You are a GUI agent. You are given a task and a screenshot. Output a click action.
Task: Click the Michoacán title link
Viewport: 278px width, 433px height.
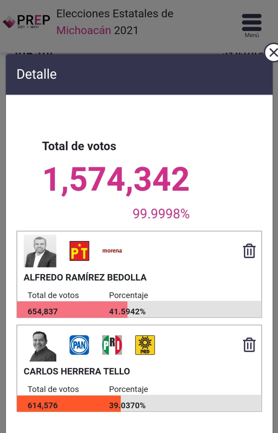[x=84, y=30]
